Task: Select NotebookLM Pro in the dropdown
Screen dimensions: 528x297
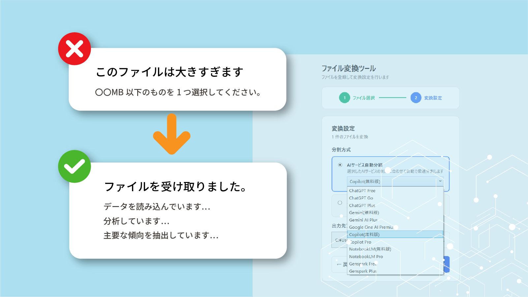Action: click(366, 256)
